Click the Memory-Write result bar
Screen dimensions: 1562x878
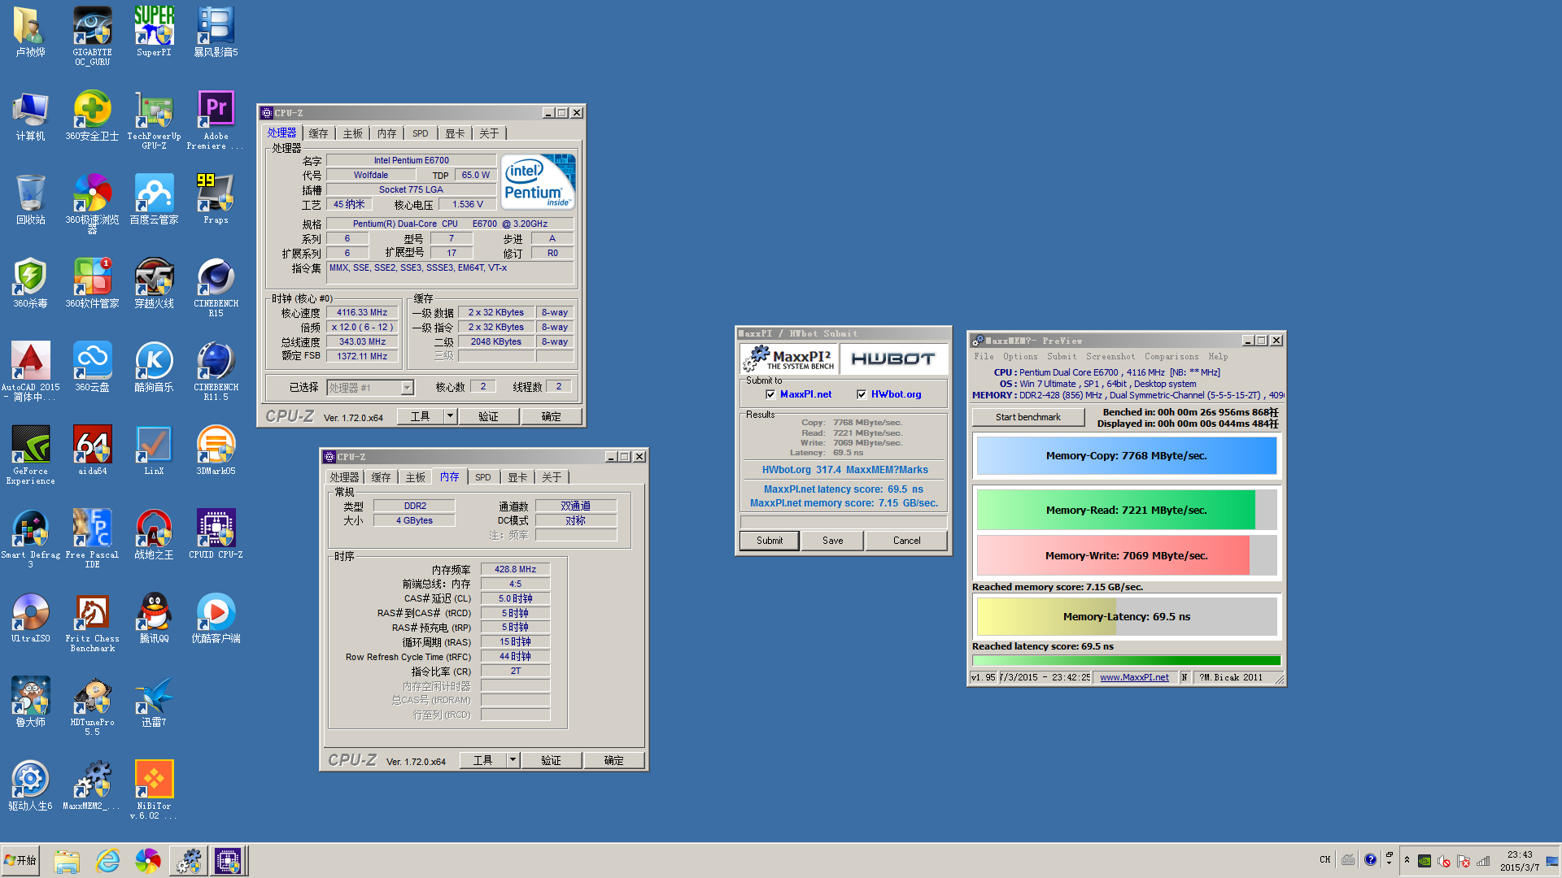point(1126,555)
